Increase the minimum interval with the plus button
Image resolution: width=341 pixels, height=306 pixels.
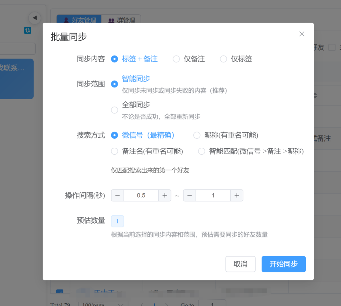click(x=165, y=196)
